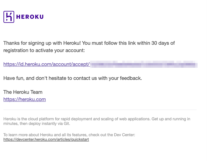This screenshot has width=207, height=161.
Task: Click the blurred token part of activation link
Action: click(144, 64)
